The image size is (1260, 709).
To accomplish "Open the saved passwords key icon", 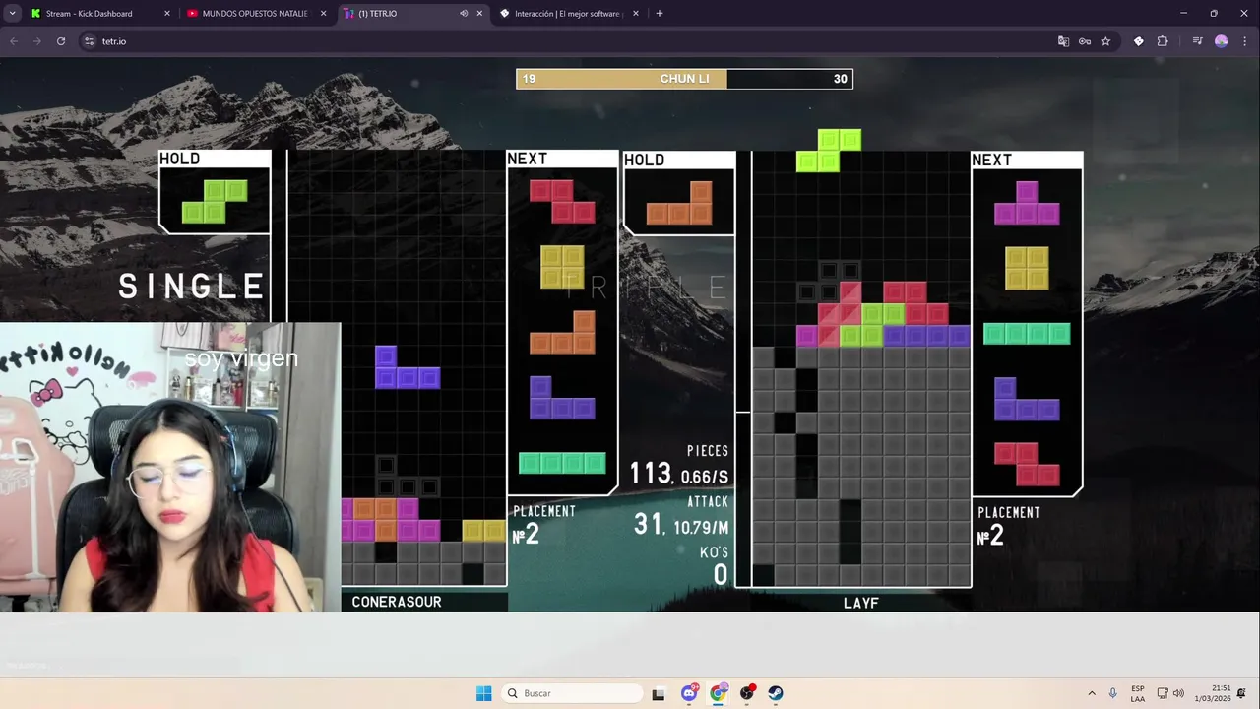I will click(x=1084, y=41).
